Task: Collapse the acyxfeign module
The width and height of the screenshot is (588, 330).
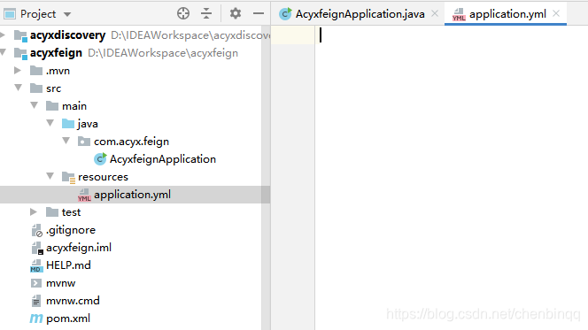Action: 3,52
